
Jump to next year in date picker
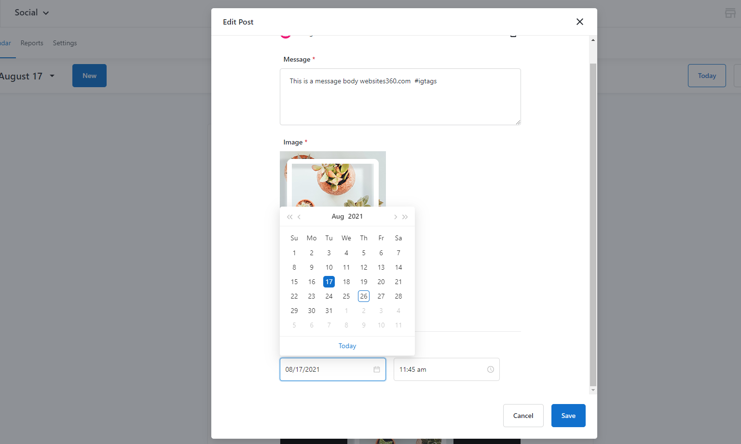click(x=405, y=217)
